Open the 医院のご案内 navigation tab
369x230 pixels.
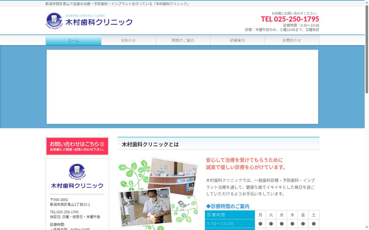(x=183, y=40)
